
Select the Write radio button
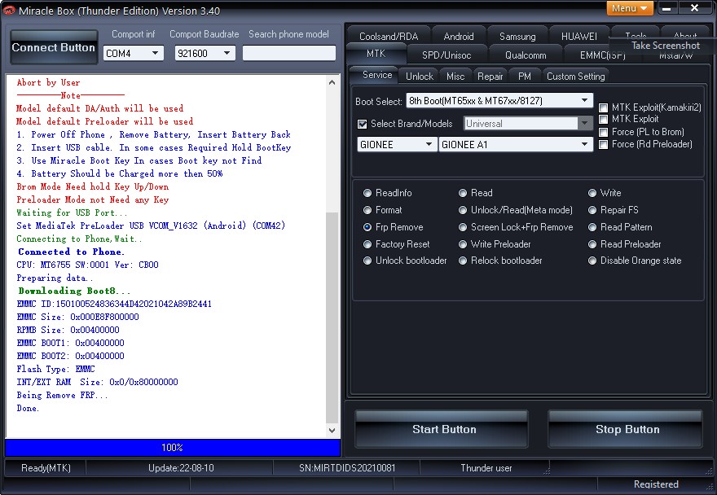[592, 193]
